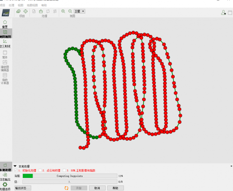
Task: Click the 1. 初始化处理 step label
Action: [x=27, y=171]
